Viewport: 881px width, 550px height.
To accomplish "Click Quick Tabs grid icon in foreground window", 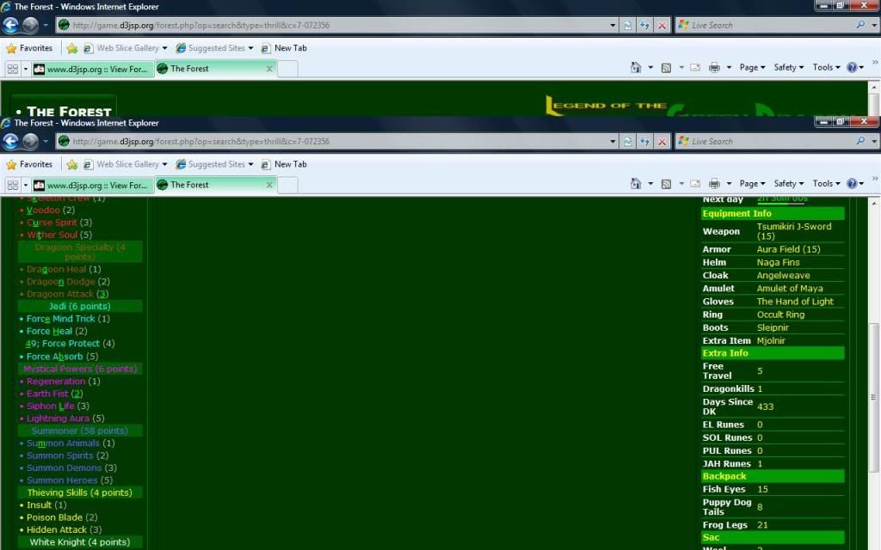I will [12, 185].
